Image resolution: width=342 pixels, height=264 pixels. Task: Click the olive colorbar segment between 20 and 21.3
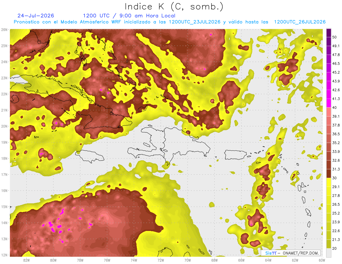click(329, 244)
